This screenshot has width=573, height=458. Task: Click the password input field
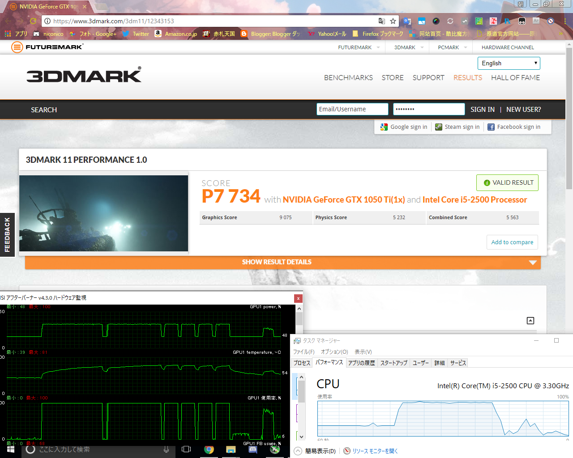click(429, 109)
